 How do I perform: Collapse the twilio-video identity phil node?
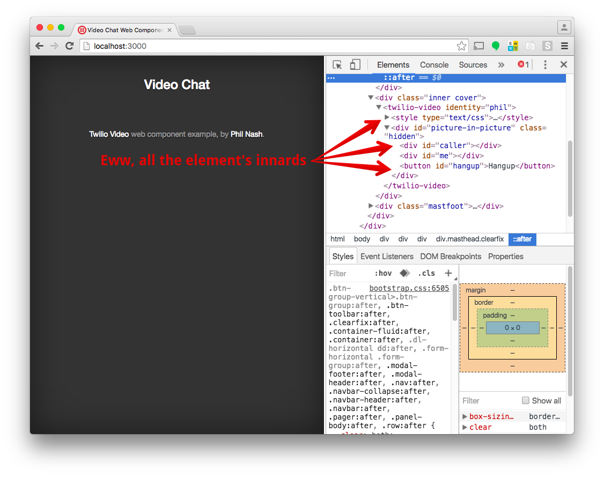[379, 107]
